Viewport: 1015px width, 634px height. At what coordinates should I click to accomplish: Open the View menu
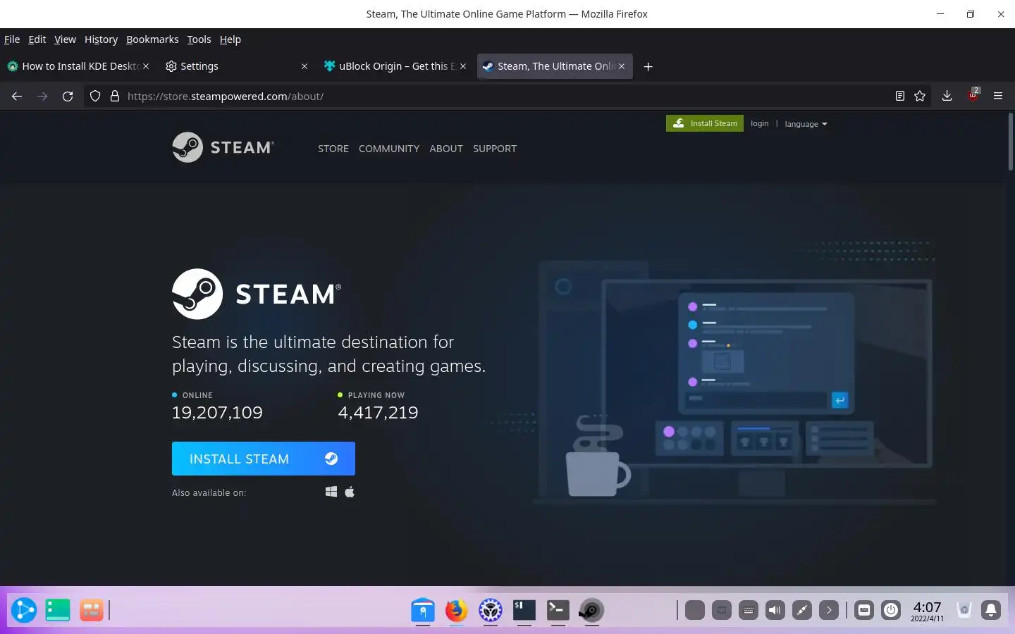[65, 39]
